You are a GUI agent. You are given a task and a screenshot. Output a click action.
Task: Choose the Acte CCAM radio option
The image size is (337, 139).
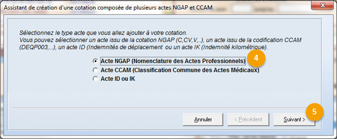[95, 70]
